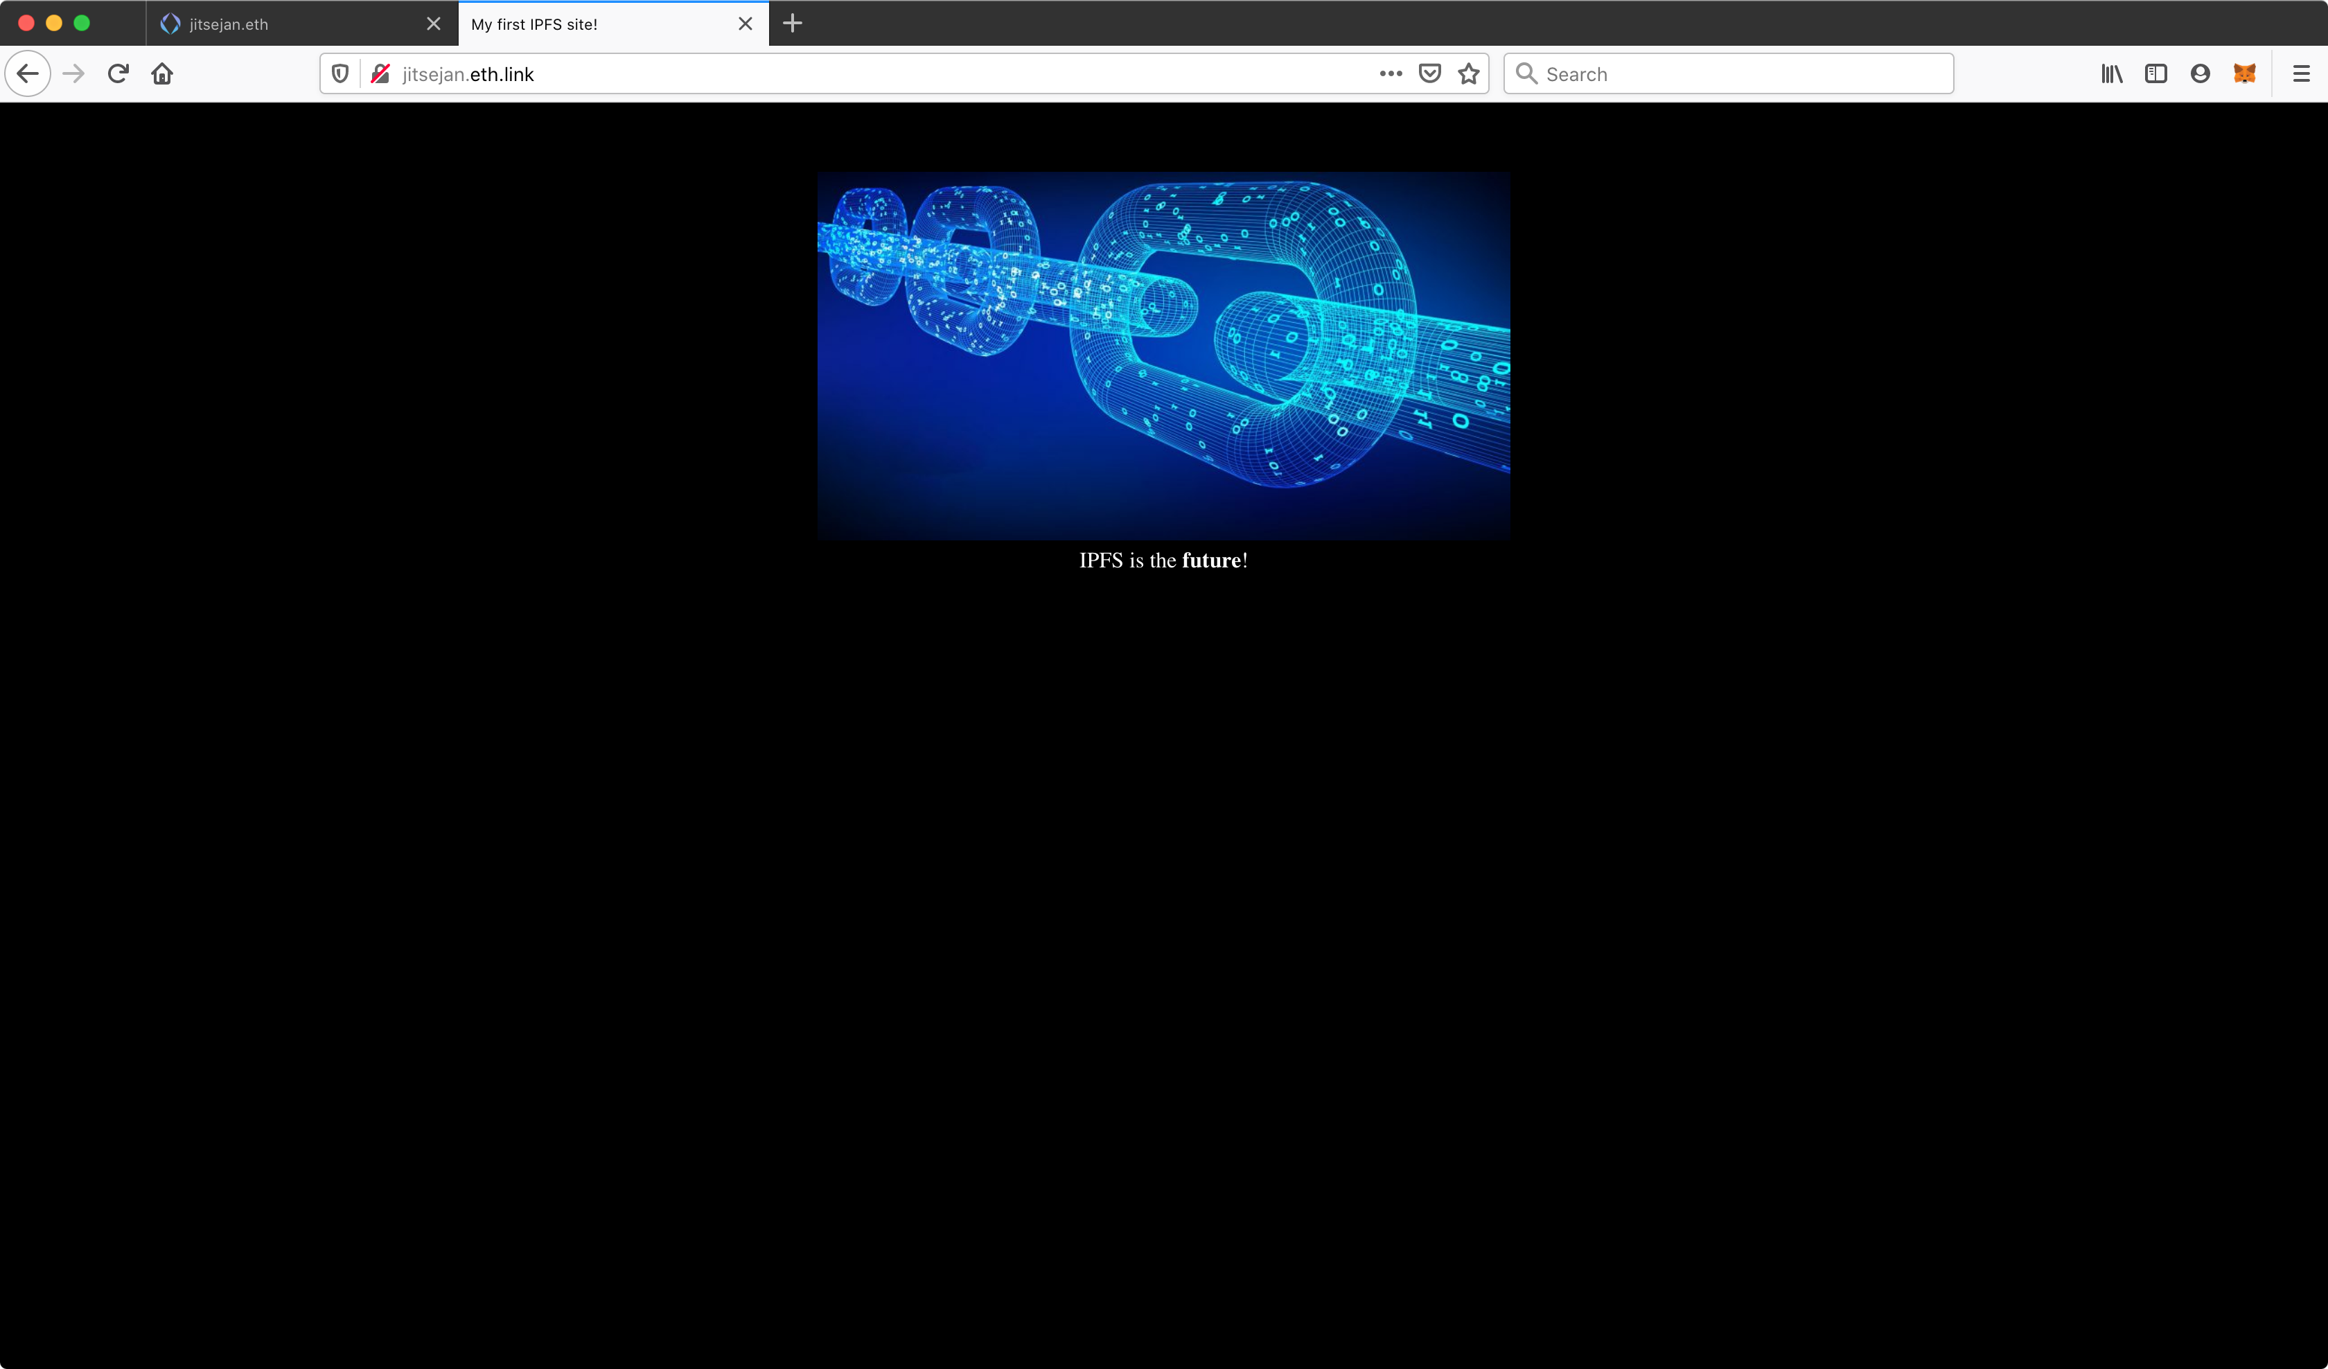Click the overflow menu ellipsis icon
Image resolution: width=2328 pixels, height=1369 pixels.
tap(1391, 73)
